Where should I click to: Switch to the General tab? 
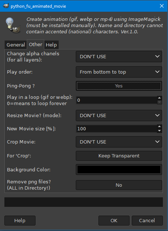point(16,45)
